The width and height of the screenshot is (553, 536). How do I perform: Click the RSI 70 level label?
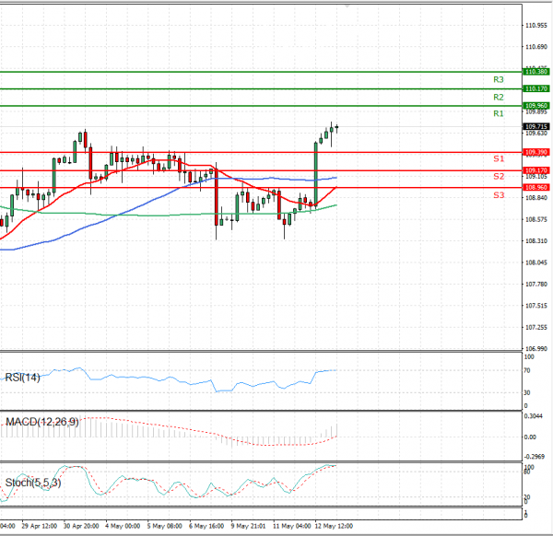(x=527, y=371)
